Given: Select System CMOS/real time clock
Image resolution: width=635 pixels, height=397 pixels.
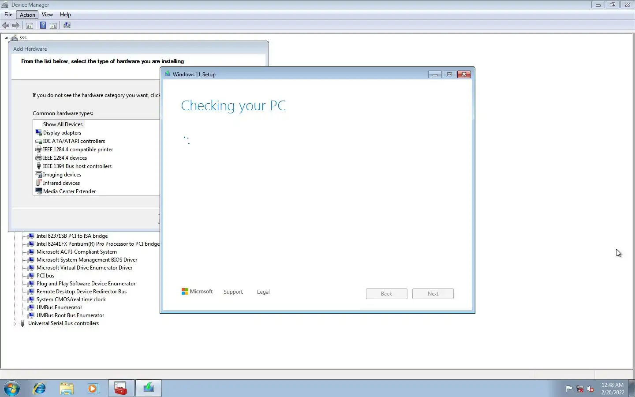Looking at the screenshot, I should point(71,300).
